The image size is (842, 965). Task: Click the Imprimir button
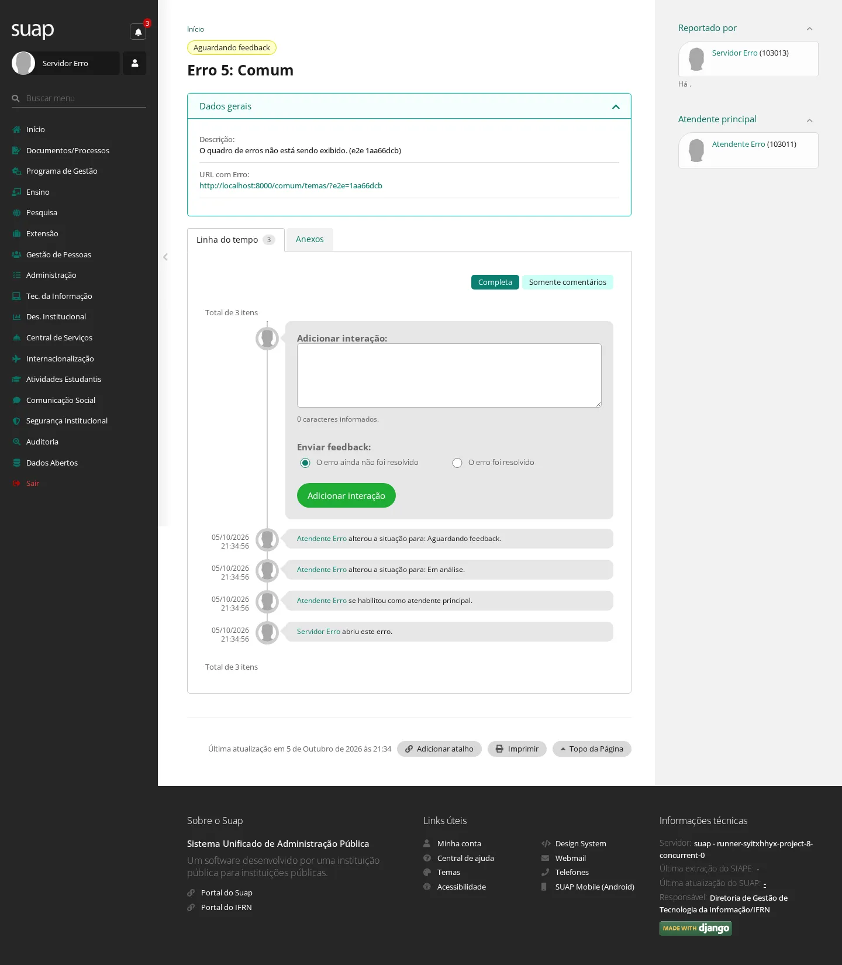pyautogui.click(x=517, y=749)
